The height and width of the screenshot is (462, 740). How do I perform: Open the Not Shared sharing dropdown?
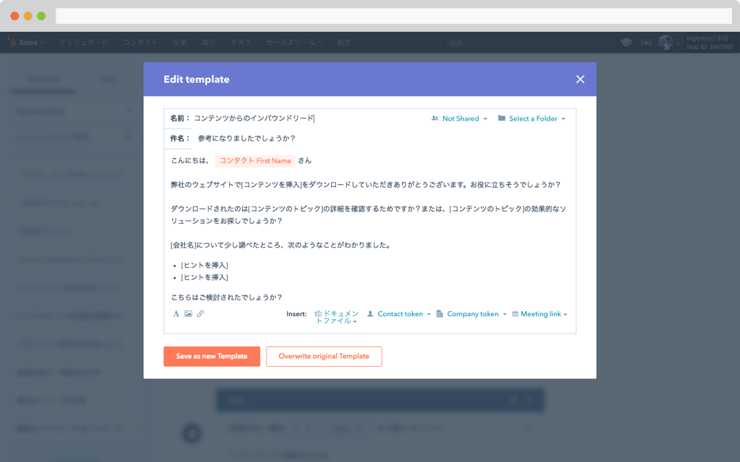459,119
